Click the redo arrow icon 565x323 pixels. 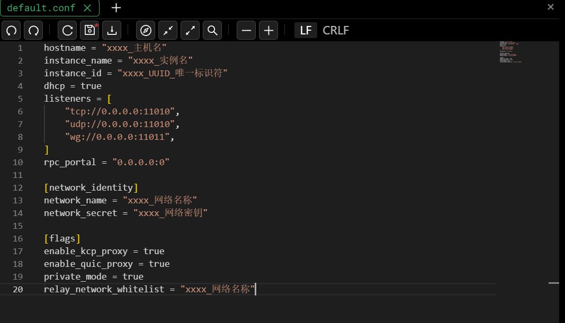coord(33,31)
